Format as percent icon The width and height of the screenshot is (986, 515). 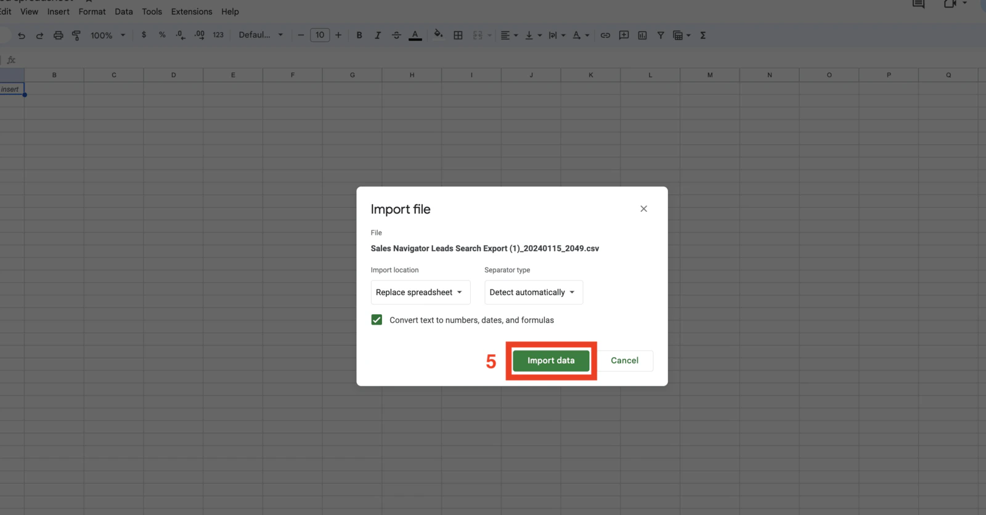(x=162, y=35)
